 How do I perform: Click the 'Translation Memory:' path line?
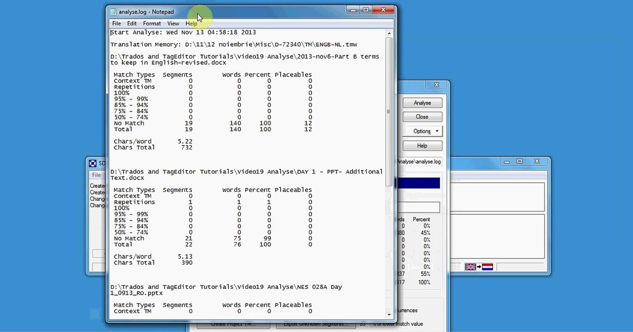point(234,45)
